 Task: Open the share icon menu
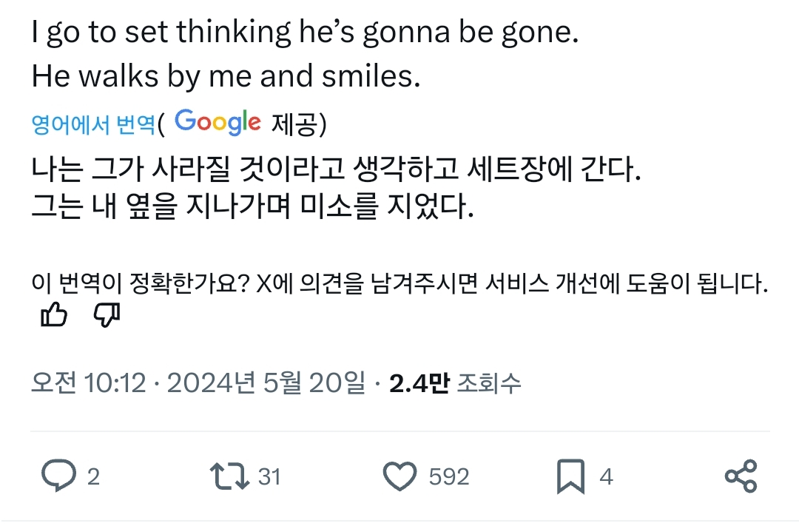(x=741, y=476)
